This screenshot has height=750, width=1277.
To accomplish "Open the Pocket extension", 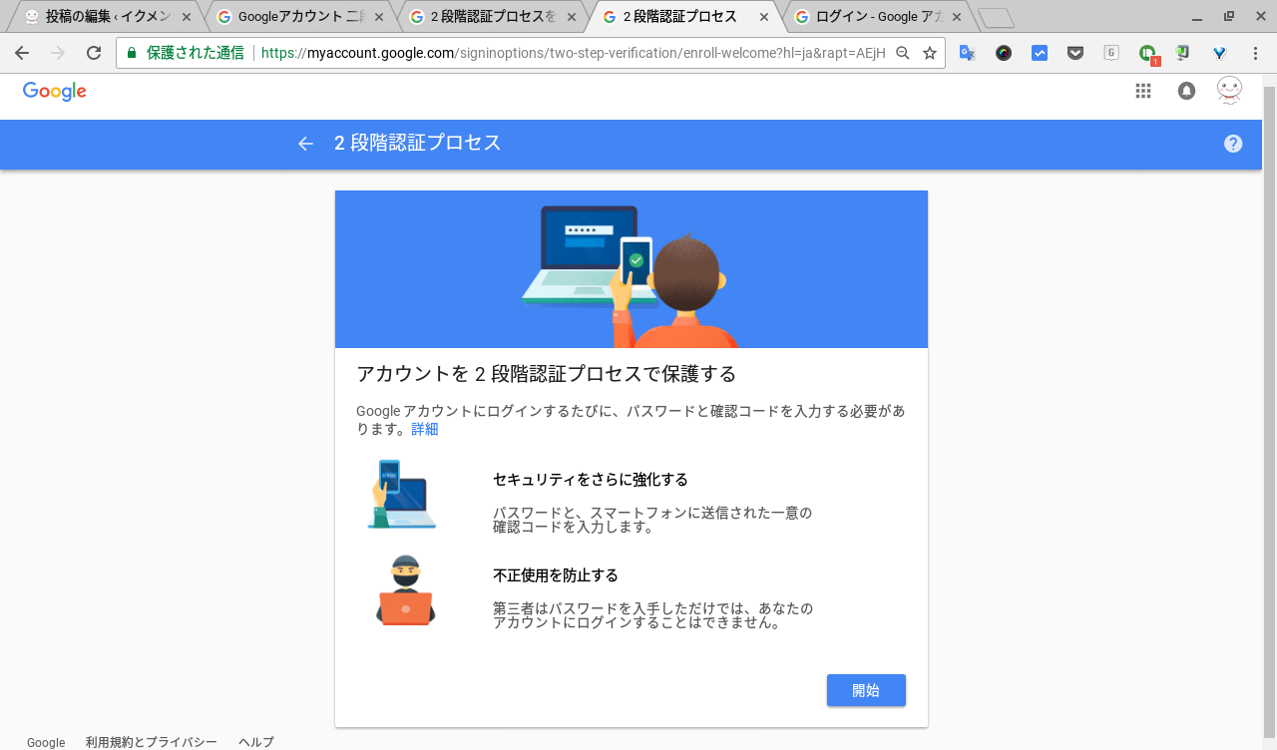I will point(1075,53).
